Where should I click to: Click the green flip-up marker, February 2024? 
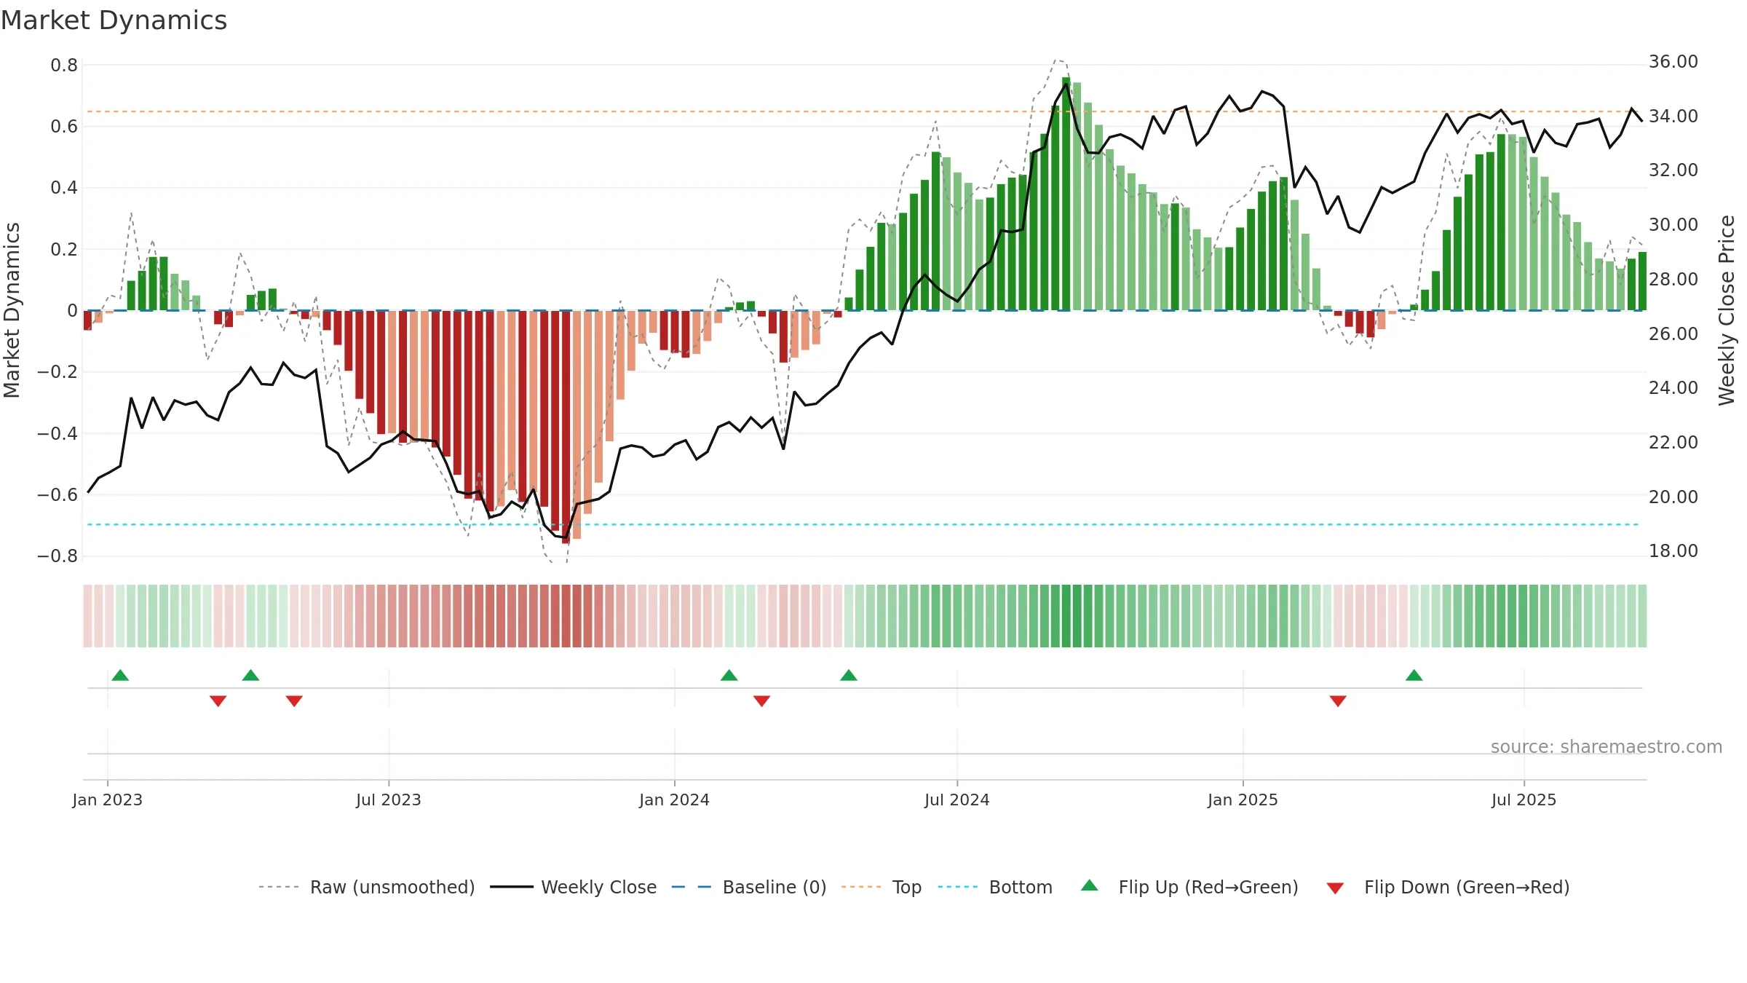(729, 675)
